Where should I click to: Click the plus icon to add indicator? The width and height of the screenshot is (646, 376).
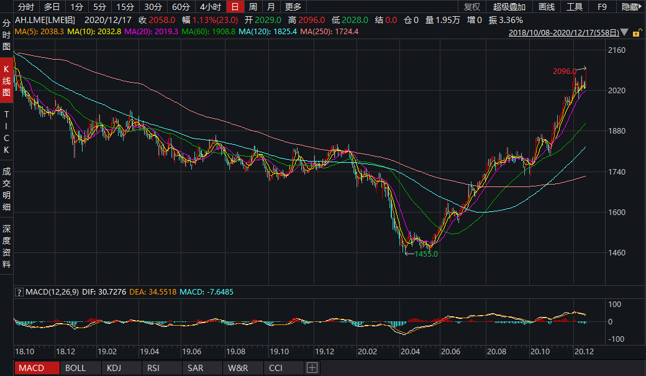point(311,368)
